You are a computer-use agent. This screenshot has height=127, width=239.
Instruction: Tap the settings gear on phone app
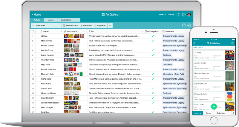pyautogui.click(x=232, y=43)
